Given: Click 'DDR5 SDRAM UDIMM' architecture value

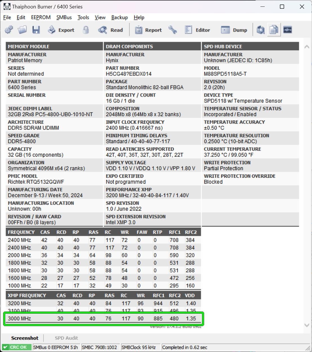Looking at the screenshot, I should [x=34, y=128].
